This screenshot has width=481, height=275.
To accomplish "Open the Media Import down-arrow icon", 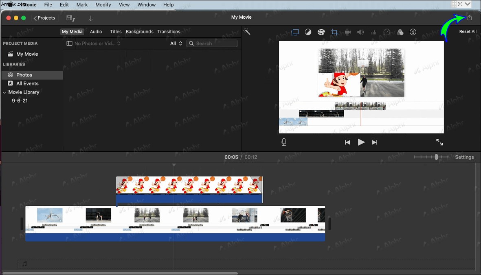I will pyautogui.click(x=91, y=18).
